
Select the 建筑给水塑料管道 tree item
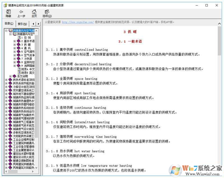pyautogui.click(x=24, y=154)
